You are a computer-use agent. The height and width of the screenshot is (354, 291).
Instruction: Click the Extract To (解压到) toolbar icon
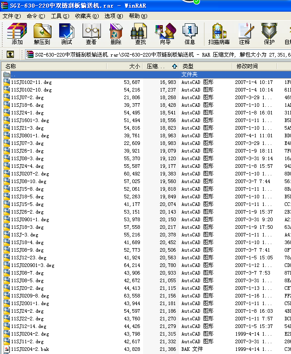[x=43, y=31]
